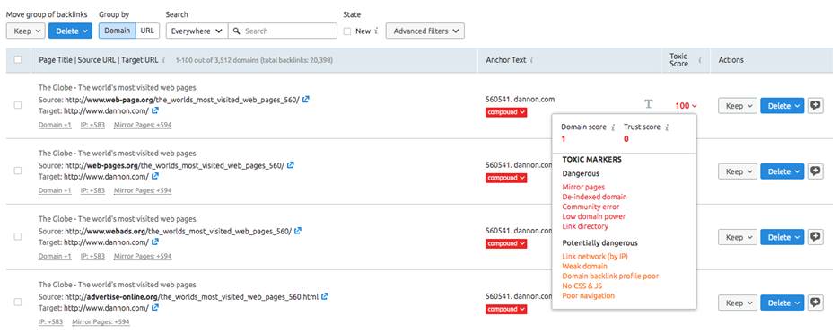
Task: Click the Low domain power marker
Action: (x=593, y=216)
